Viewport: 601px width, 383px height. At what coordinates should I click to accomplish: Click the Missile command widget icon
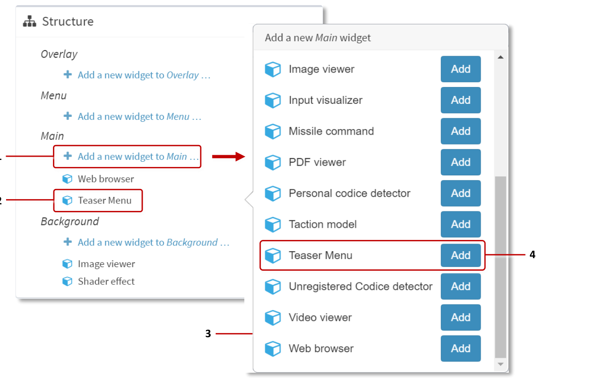click(273, 131)
